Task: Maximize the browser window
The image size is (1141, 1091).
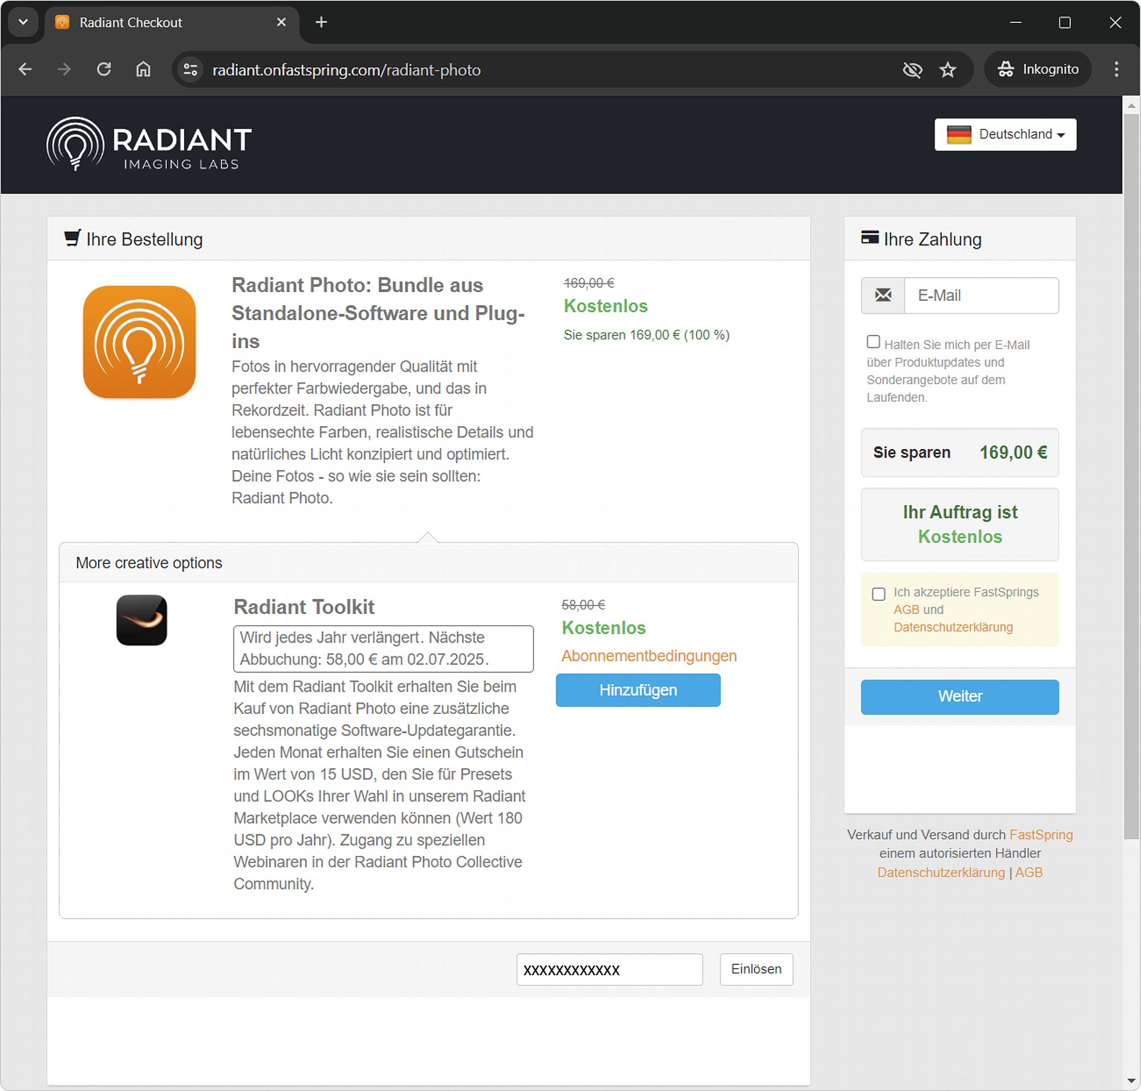Action: coord(1065,22)
